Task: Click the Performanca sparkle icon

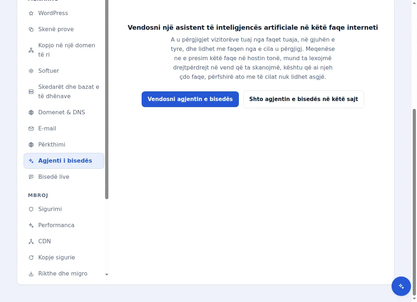Action: tap(31, 225)
